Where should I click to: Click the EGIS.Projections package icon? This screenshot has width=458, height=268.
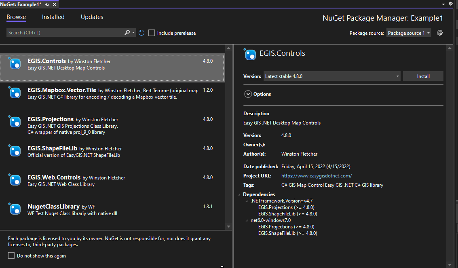click(15, 122)
